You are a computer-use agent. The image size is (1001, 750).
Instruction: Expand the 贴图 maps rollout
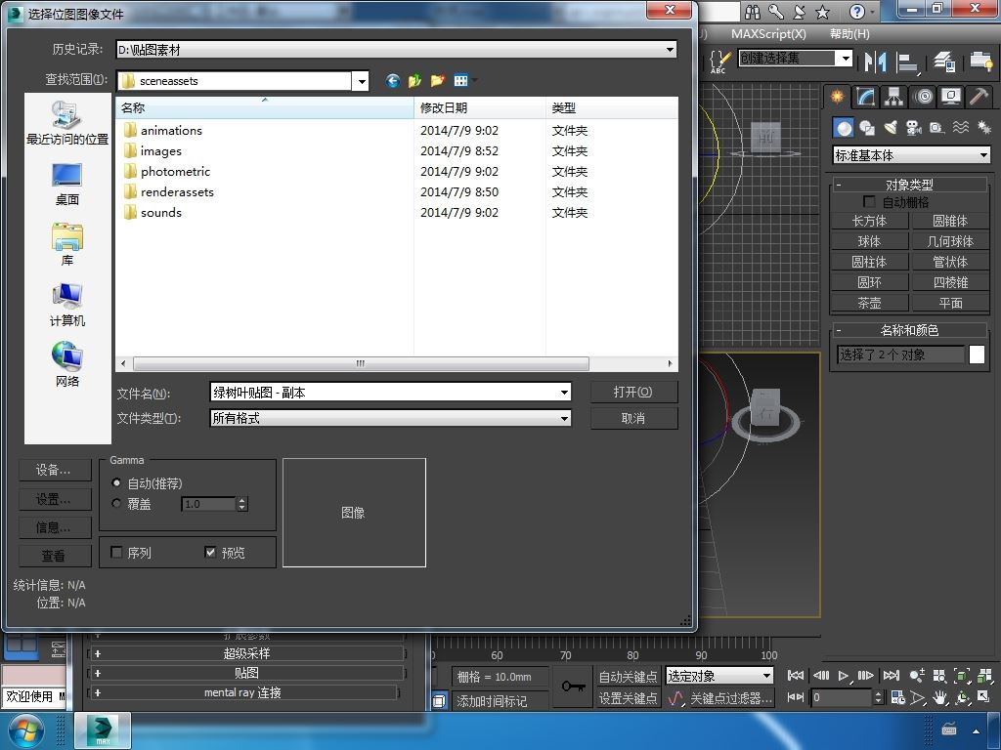(246, 673)
